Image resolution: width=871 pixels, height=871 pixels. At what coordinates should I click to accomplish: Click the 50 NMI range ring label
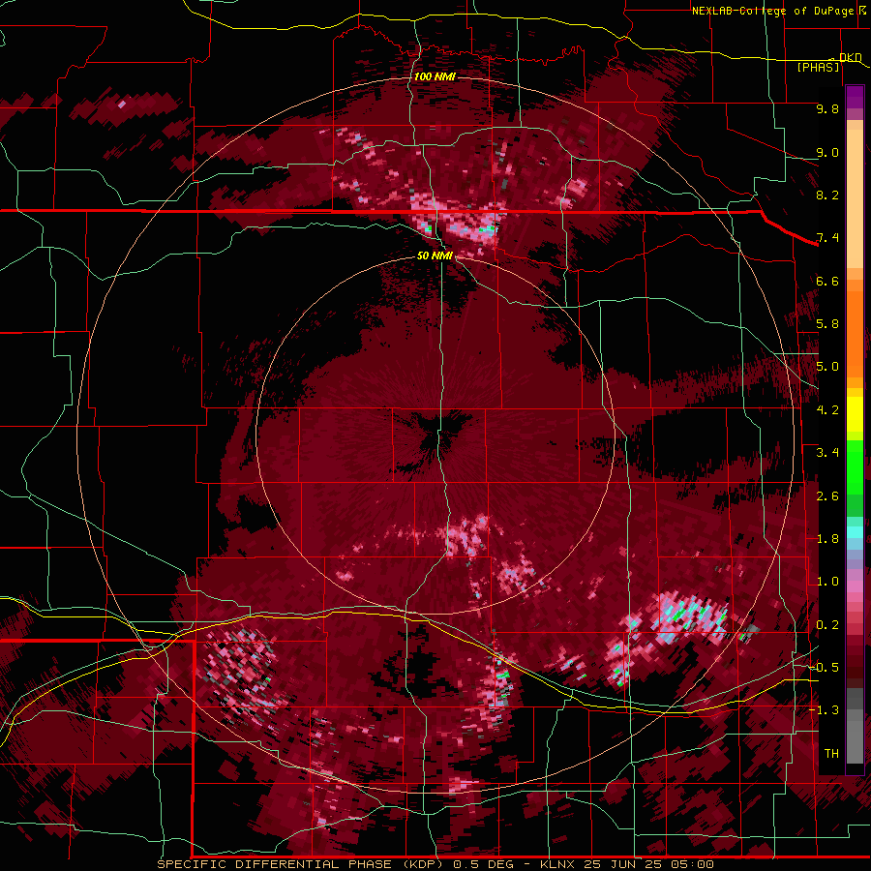pyautogui.click(x=435, y=255)
